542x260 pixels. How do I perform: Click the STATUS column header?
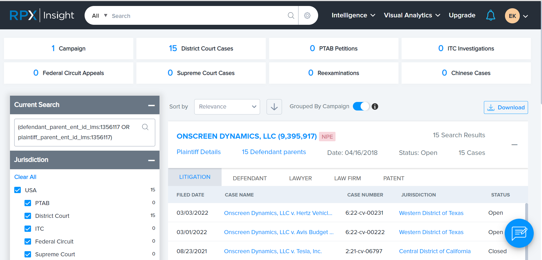(x=500, y=195)
